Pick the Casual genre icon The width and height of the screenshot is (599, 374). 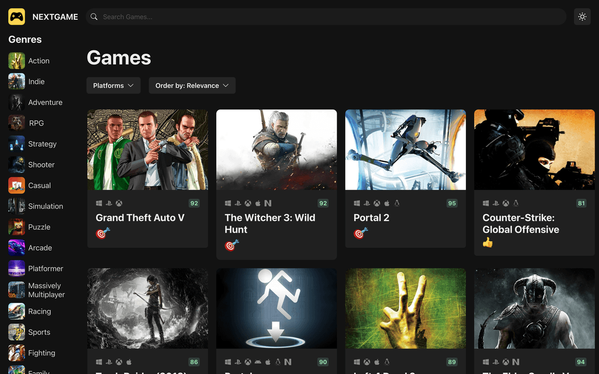click(17, 186)
